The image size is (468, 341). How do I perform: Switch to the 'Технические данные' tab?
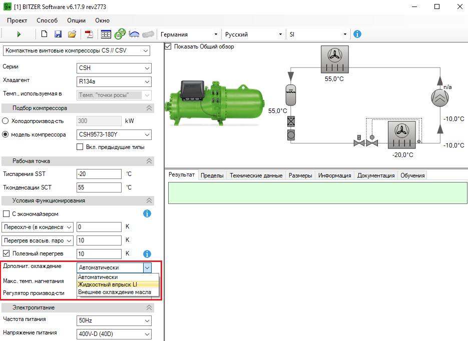[x=256, y=175]
